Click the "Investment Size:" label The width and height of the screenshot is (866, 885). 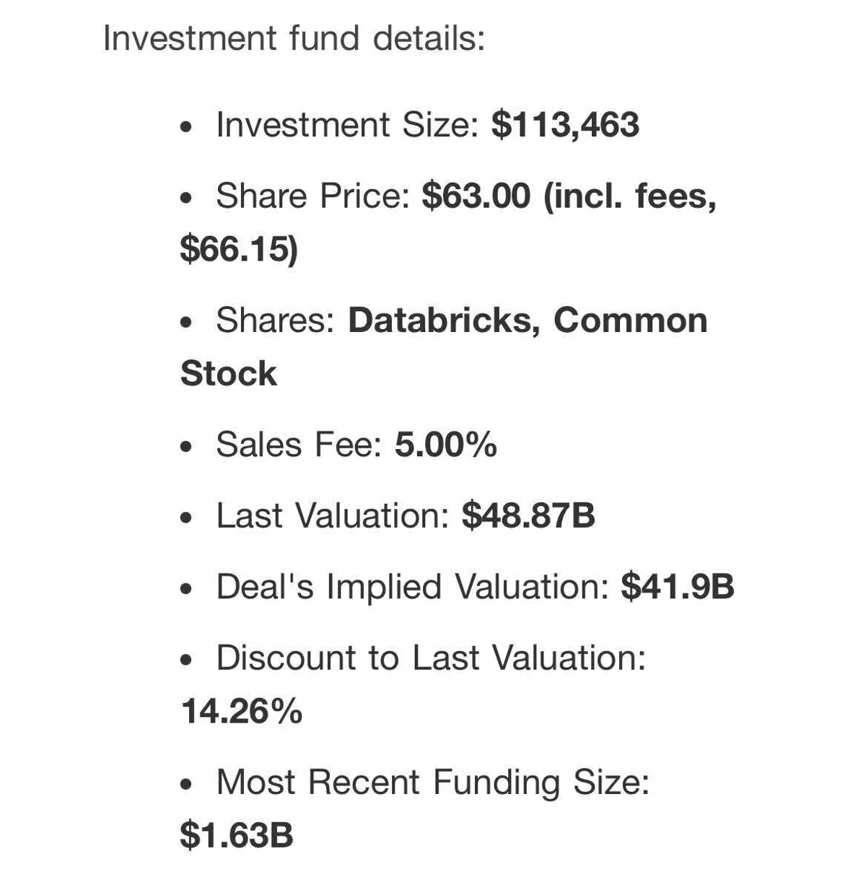[x=347, y=125]
